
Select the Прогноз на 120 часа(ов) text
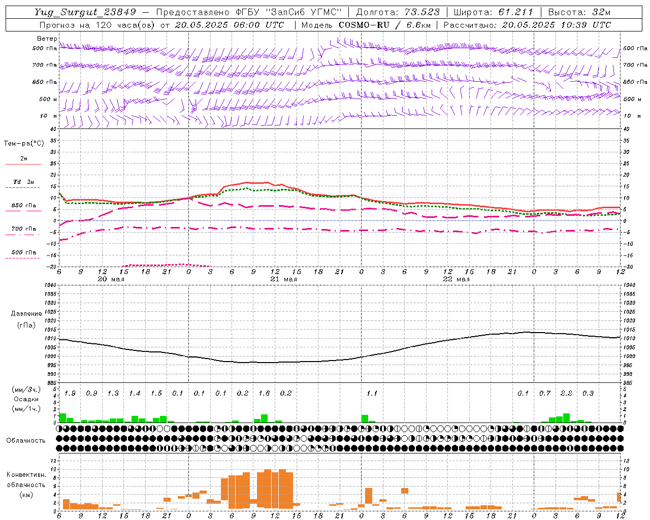[x=97, y=25]
